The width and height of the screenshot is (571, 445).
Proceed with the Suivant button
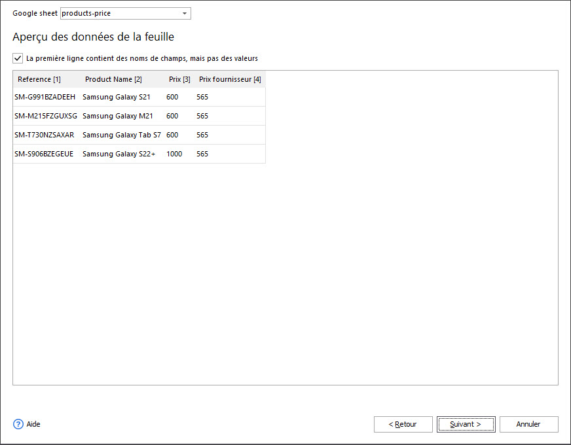click(x=466, y=424)
